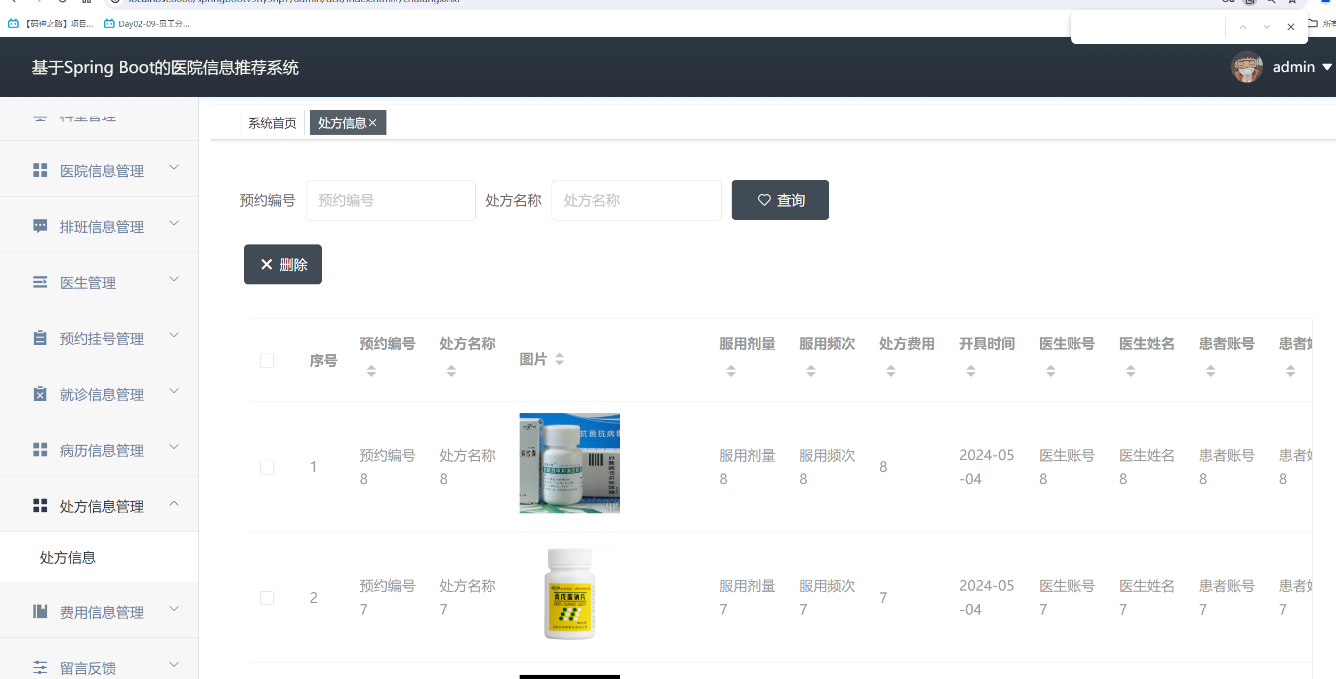Click the 预约编号 input field
The width and height of the screenshot is (1336, 679).
tap(390, 200)
